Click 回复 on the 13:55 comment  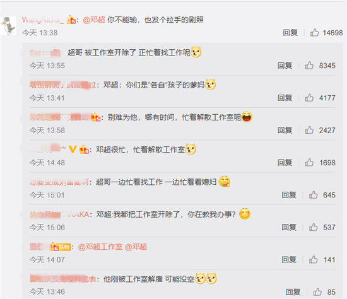[285, 66]
